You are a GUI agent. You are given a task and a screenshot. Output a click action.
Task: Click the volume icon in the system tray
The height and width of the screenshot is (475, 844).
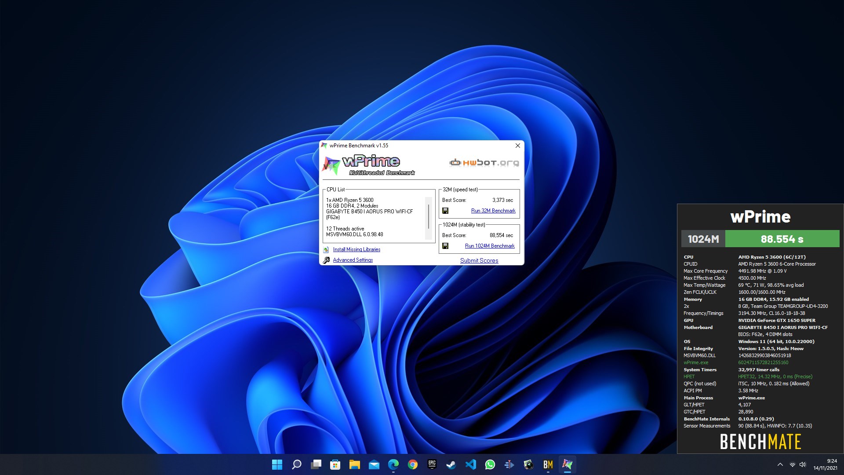pyautogui.click(x=803, y=464)
